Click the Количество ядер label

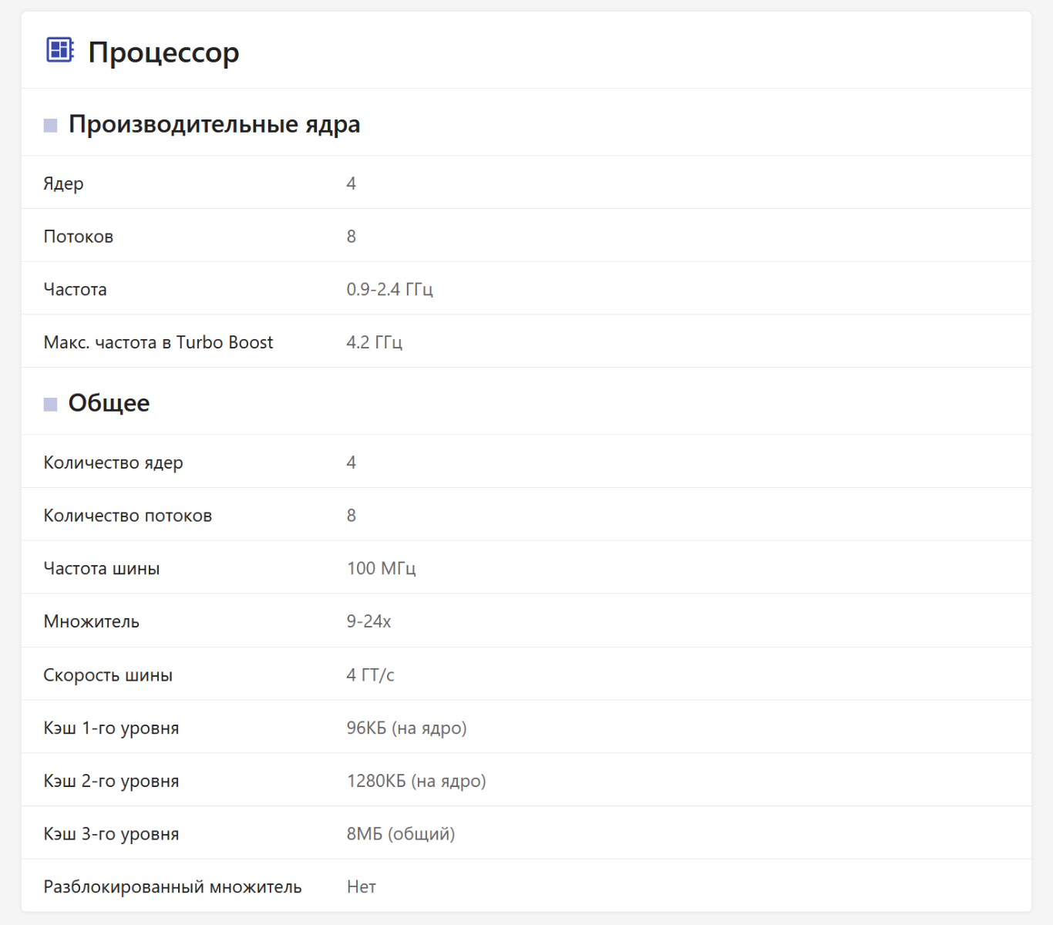point(113,462)
